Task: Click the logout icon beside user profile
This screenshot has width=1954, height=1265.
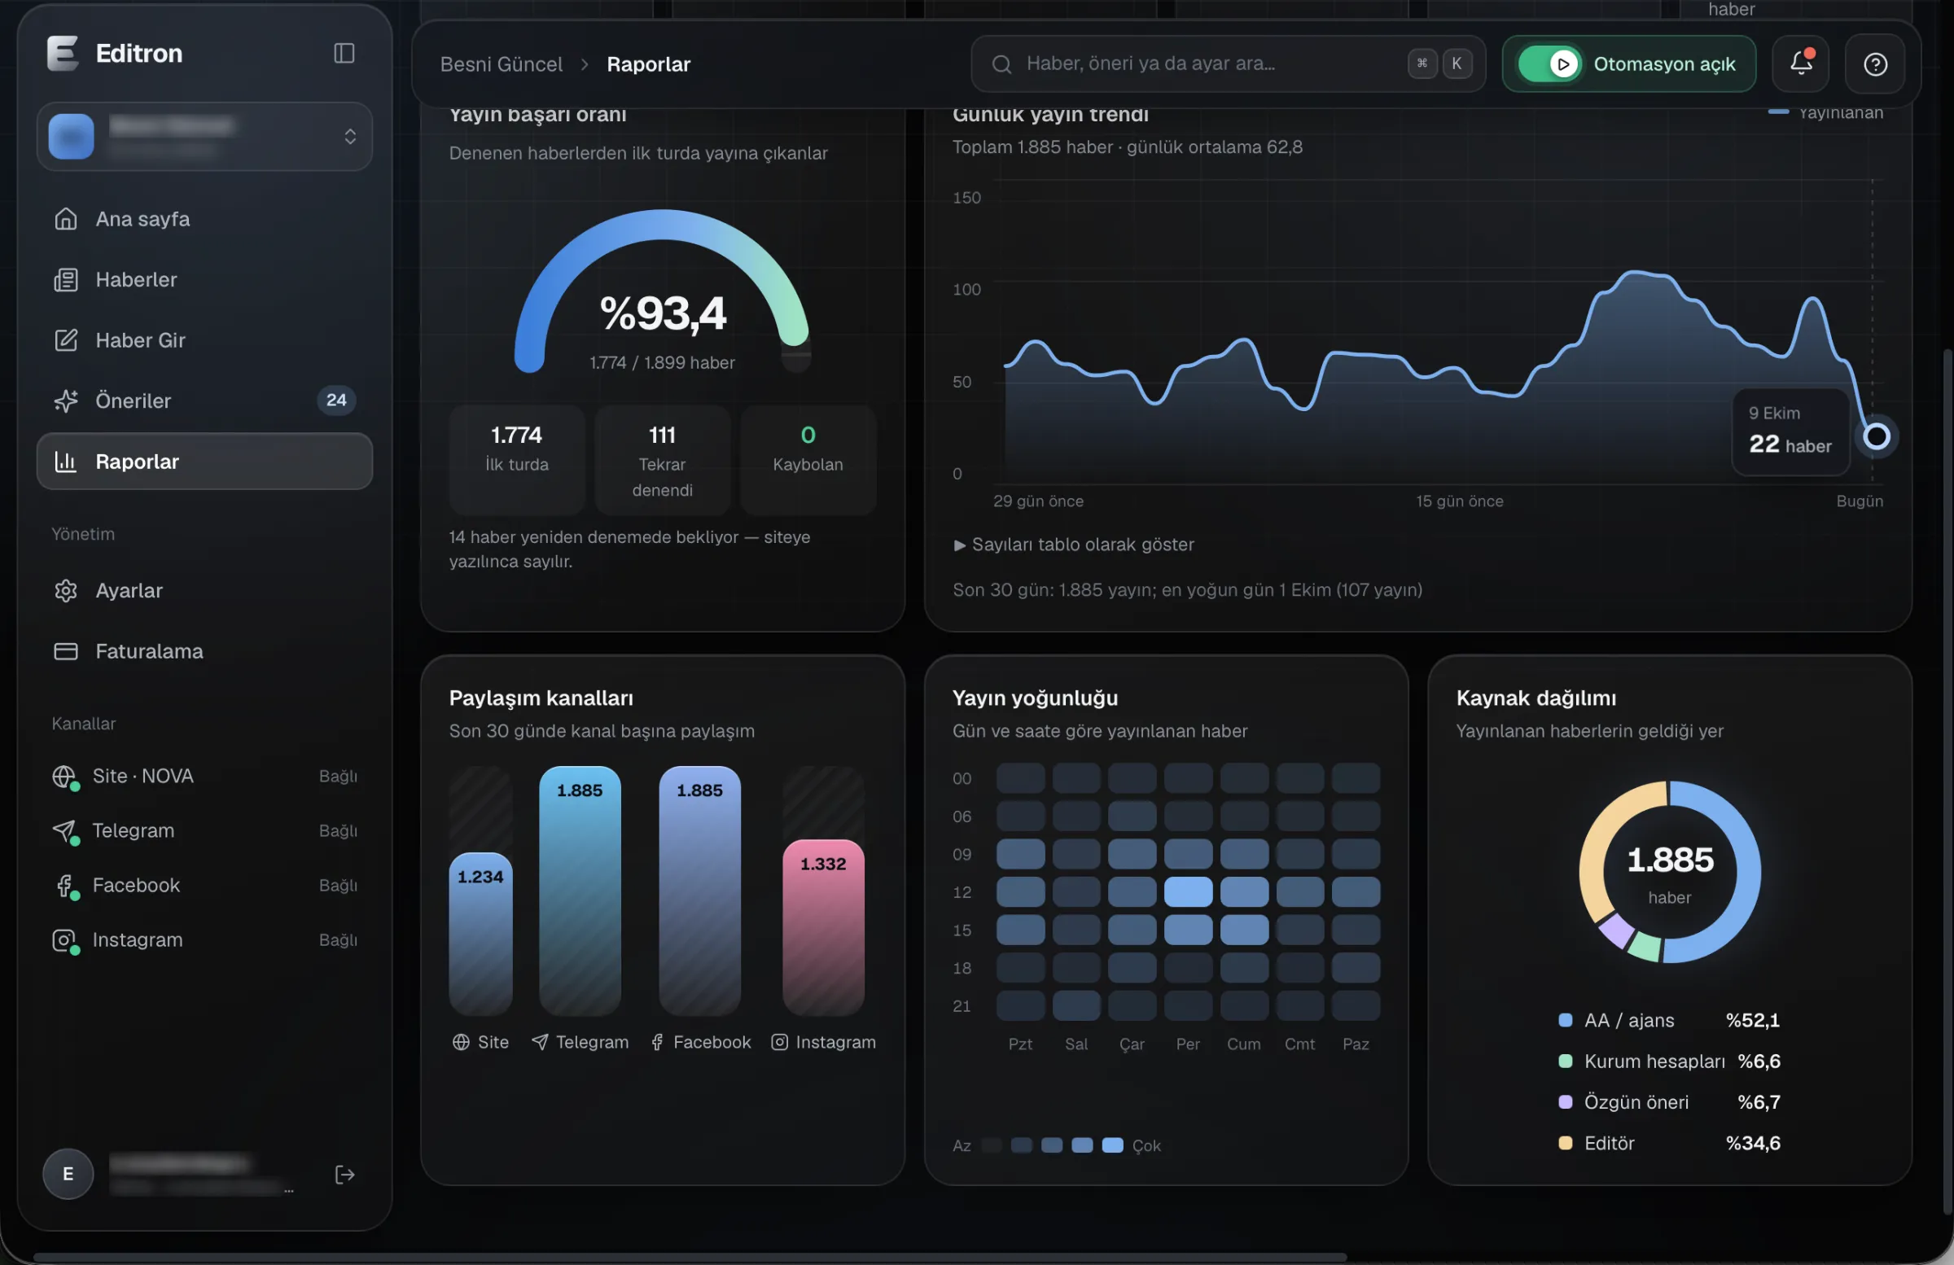Action: point(345,1175)
